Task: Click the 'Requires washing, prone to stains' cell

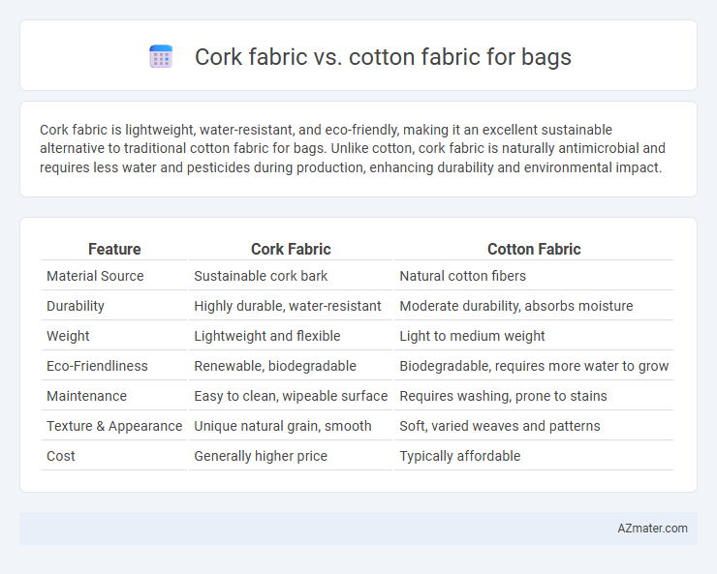Action: point(503,396)
